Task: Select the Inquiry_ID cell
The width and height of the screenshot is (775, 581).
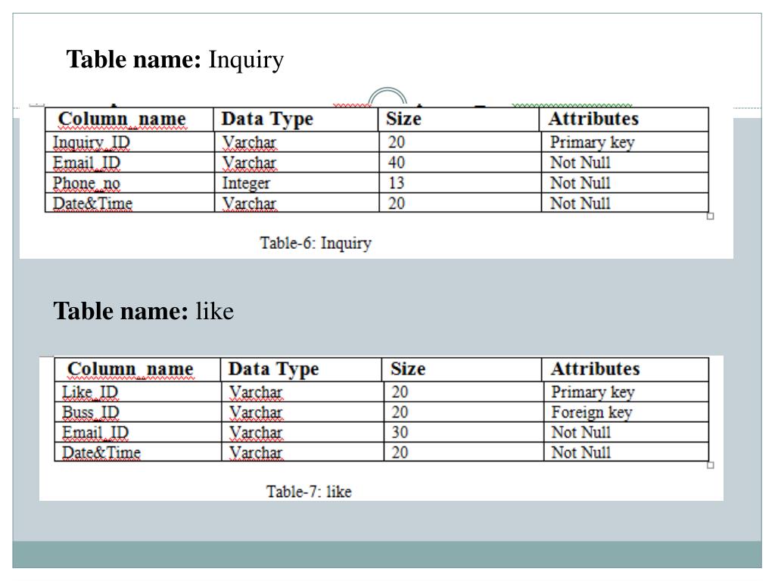Action: click(129, 141)
